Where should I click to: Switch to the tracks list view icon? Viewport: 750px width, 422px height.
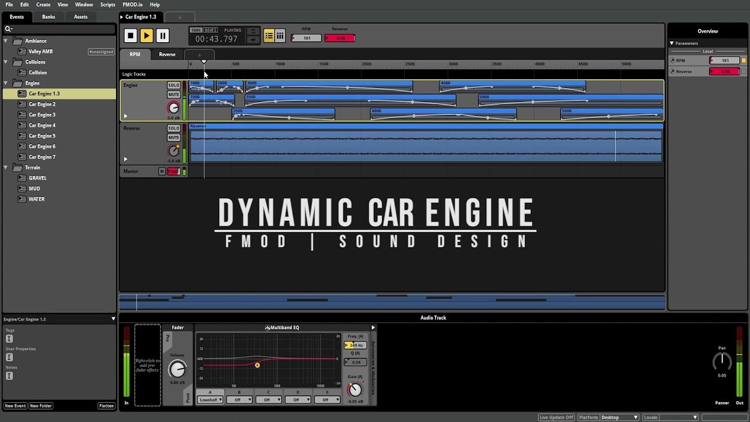269,35
